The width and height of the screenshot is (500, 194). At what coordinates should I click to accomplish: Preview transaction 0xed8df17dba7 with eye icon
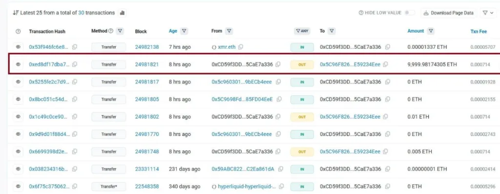coord(18,64)
